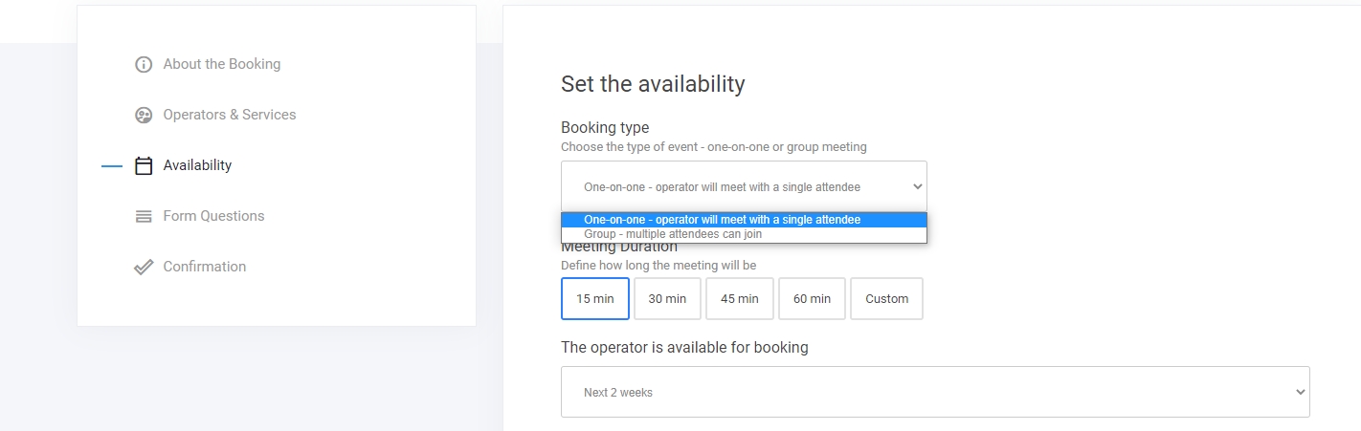This screenshot has height=431, width=1361.
Task: Click the calendar icon next to Availability
Action: point(144,166)
